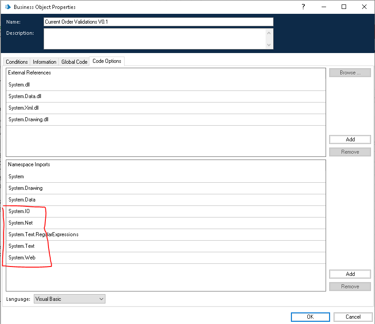Open the help question mark button
Viewport: 375px width, 324px height.
303,7
